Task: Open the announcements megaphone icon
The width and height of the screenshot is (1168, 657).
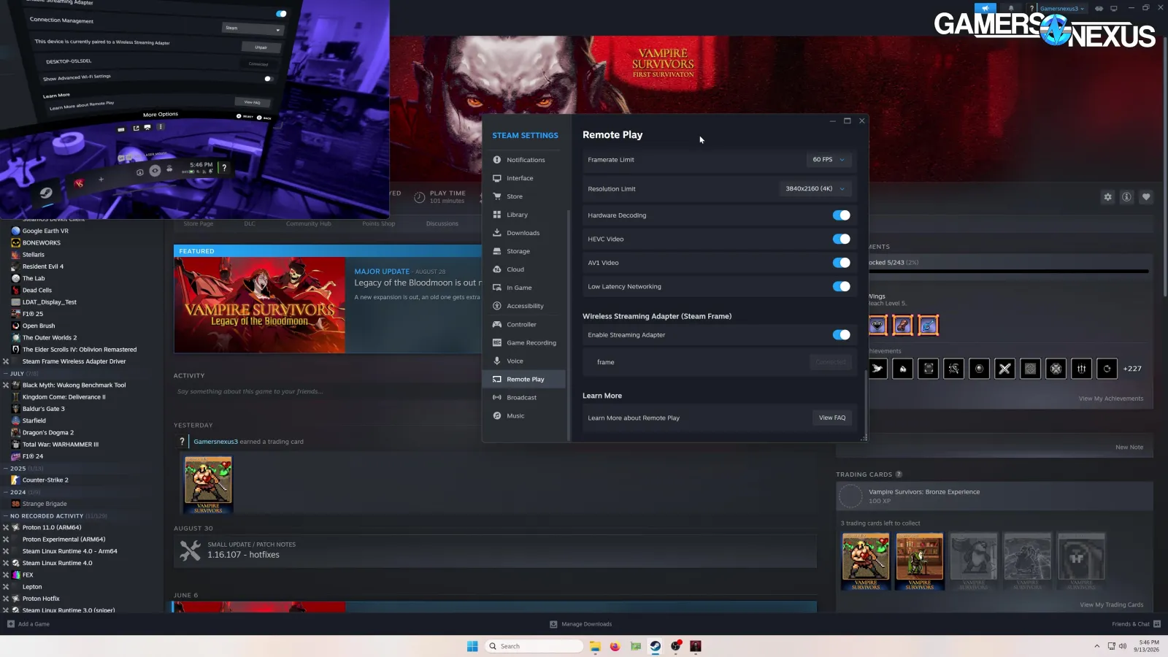Action: tap(985, 8)
